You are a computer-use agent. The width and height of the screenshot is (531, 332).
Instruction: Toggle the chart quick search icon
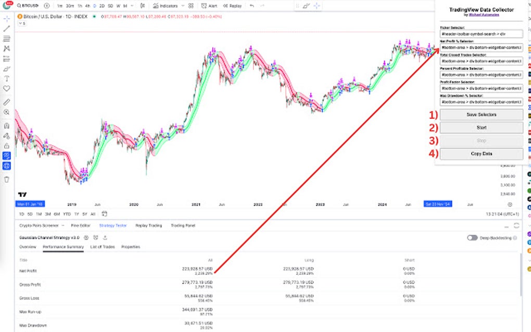pos(19,5)
